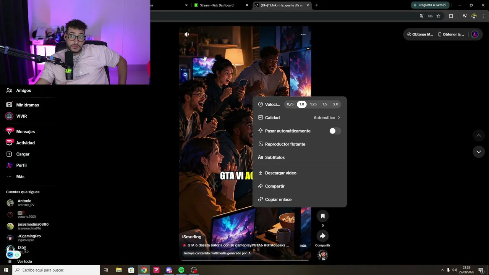Click the Obtener M... button
The image size is (489, 275).
point(420,34)
